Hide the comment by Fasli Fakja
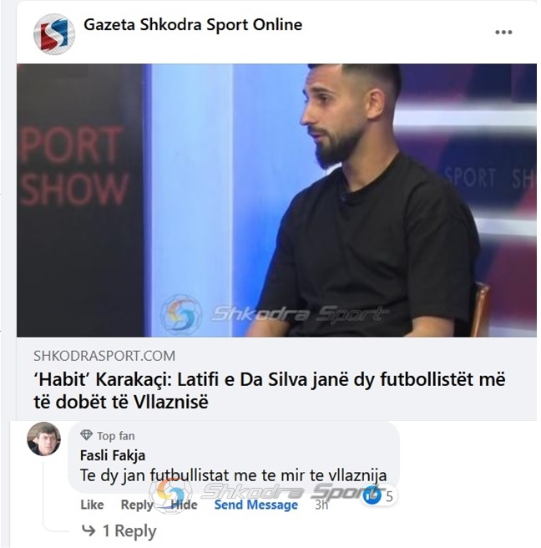This screenshot has width=541, height=548. (185, 505)
